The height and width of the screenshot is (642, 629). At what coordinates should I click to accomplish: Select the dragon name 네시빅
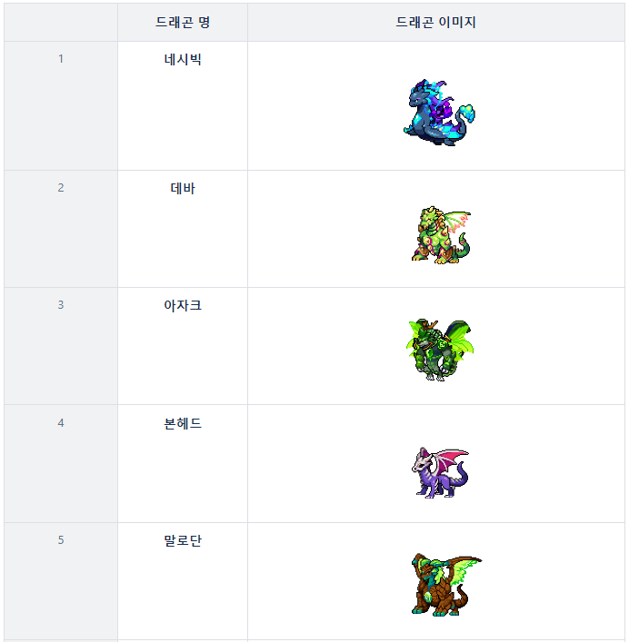(183, 60)
